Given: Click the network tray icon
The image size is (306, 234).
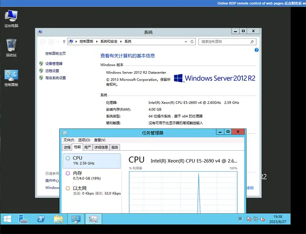Looking at the screenshot, I should pos(256,219).
